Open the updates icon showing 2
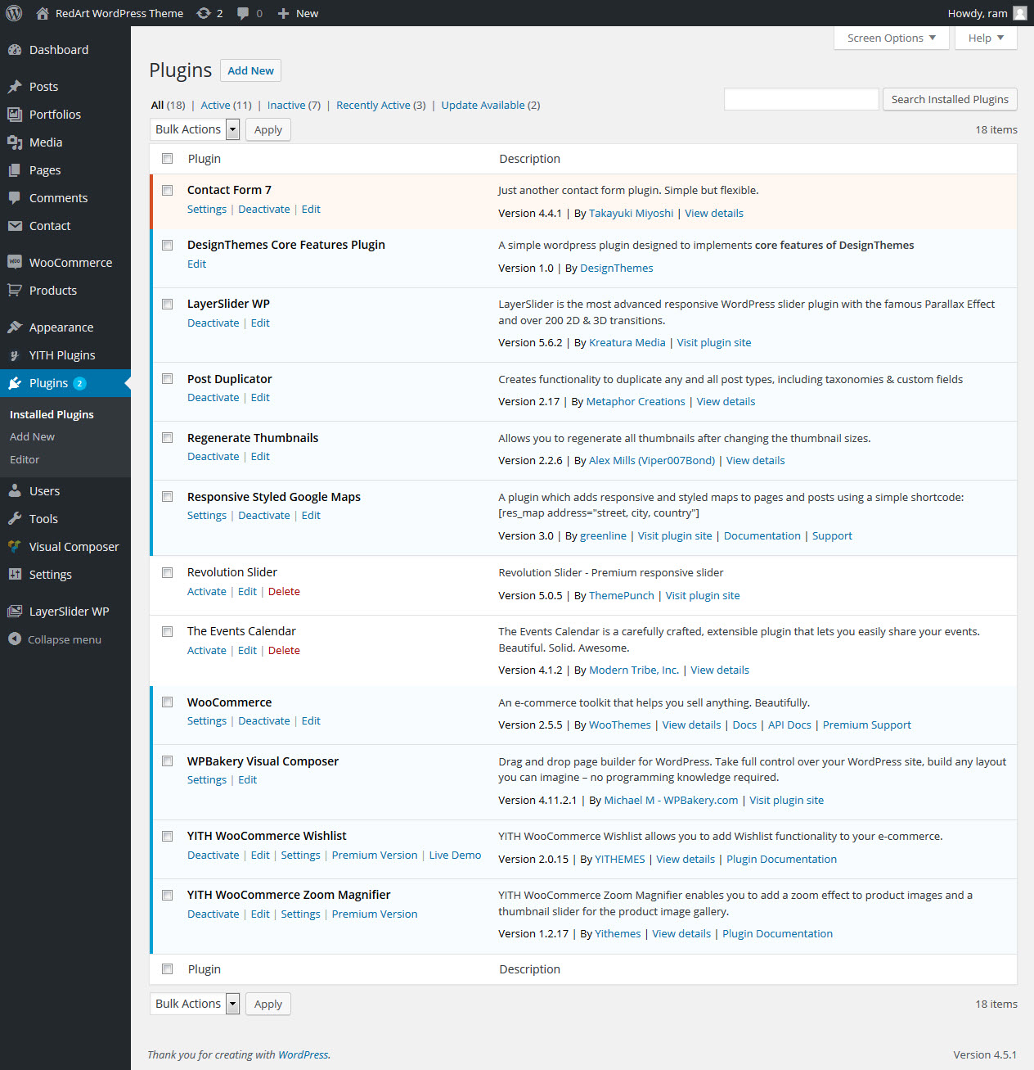This screenshot has height=1070, width=1034. (x=204, y=13)
